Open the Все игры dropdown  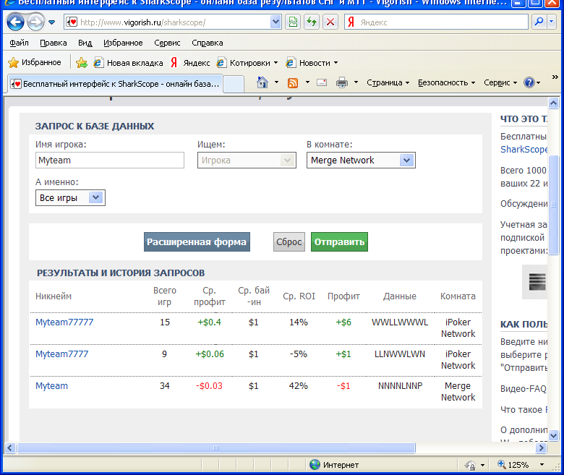[x=70, y=198]
